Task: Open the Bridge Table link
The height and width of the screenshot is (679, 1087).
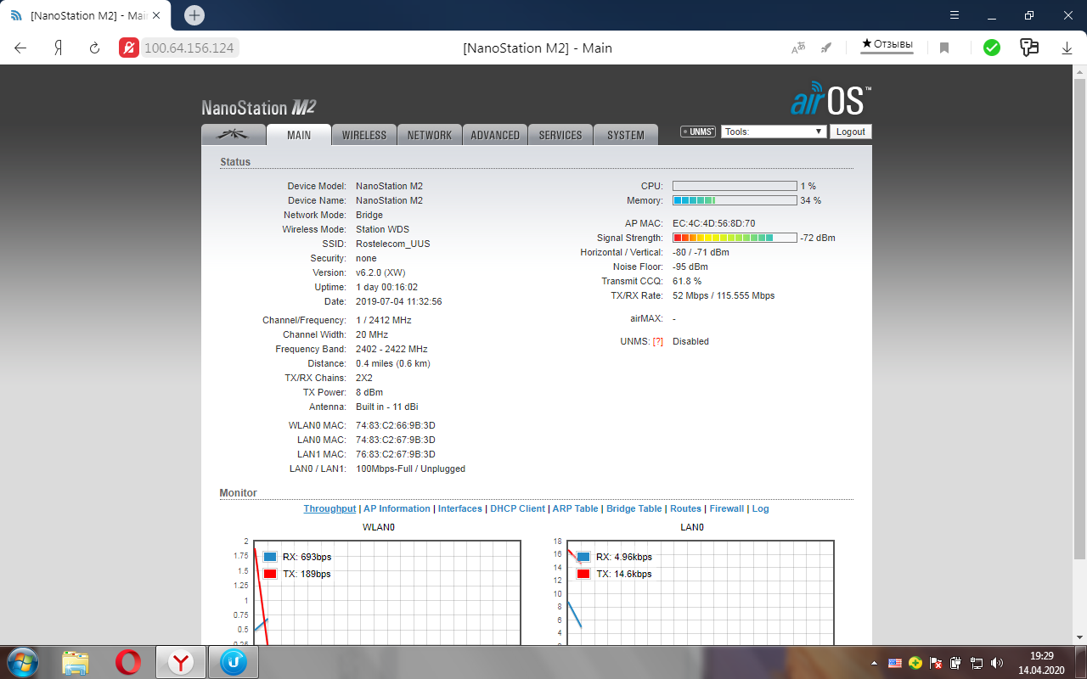Action: (634, 508)
